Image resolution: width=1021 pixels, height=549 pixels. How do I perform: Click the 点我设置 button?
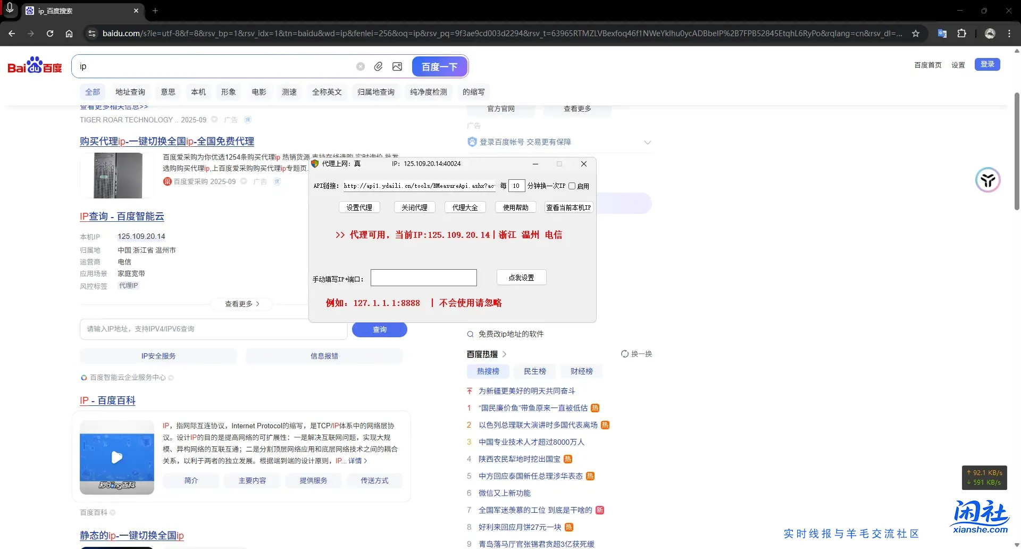point(521,277)
